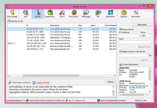Viewport: 157px width, 108px height.
Task: Click server info log scroll up arrow
Action: (x=113, y=87)
